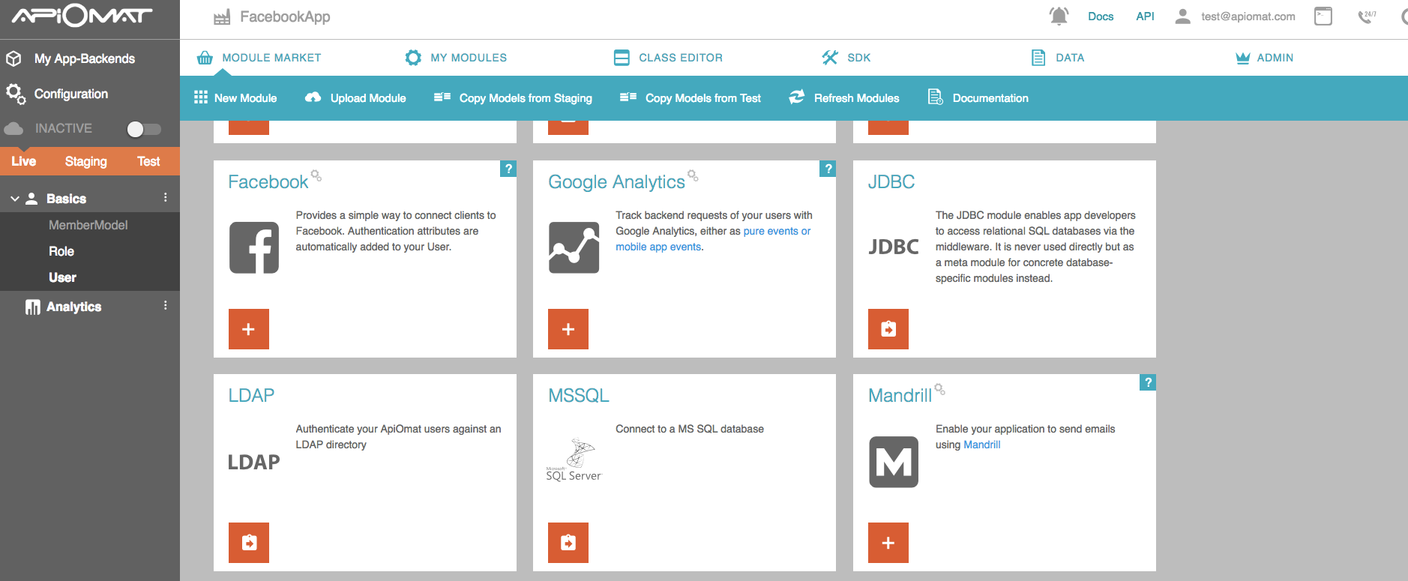The height and width of the screenshot is (581, 1408).
Task: Open the Docs link
Action: tap(1101, 16)
